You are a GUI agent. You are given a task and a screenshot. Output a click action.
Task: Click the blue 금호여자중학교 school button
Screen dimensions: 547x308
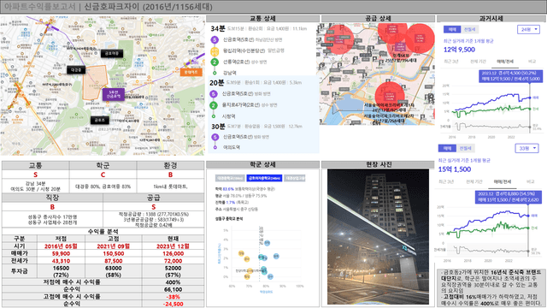264,178
